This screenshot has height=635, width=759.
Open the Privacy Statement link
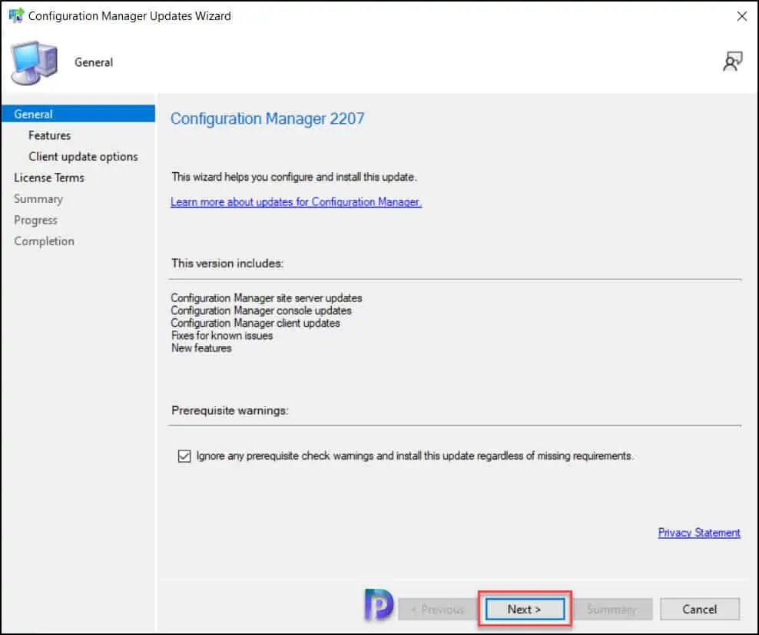pos(699,533)
